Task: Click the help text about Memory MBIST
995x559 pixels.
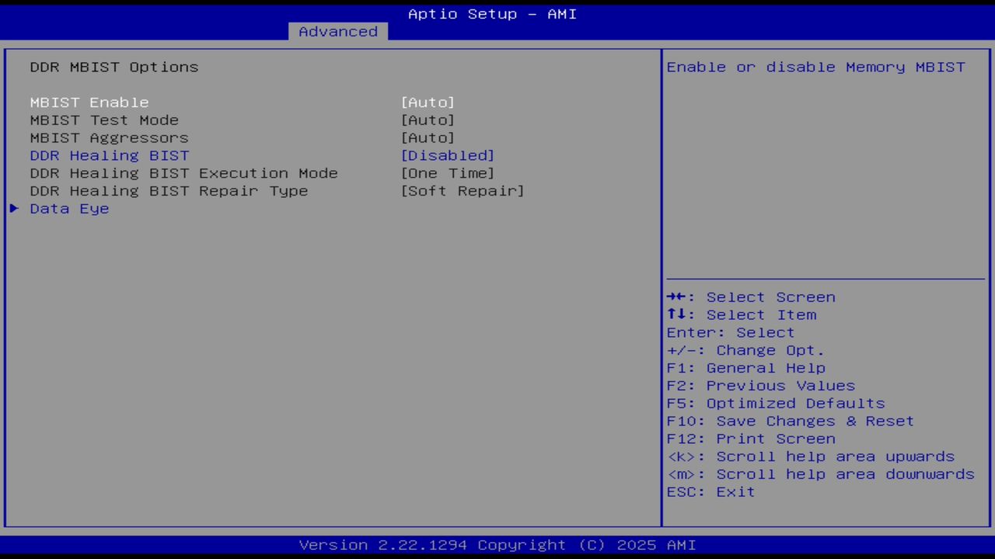Action: click(815, 67)
